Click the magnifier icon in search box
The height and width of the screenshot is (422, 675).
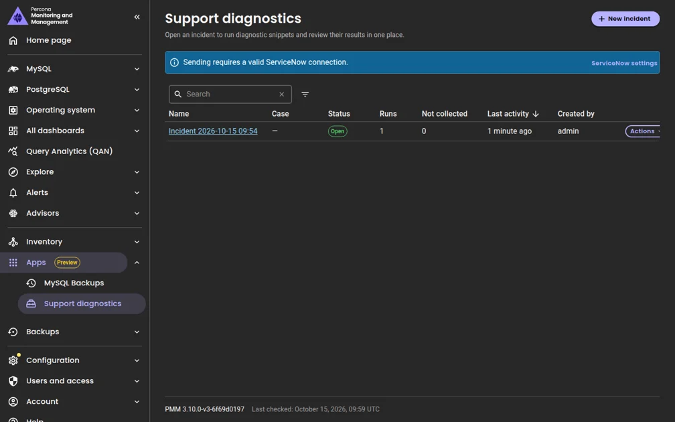click(x=178, y=94)
